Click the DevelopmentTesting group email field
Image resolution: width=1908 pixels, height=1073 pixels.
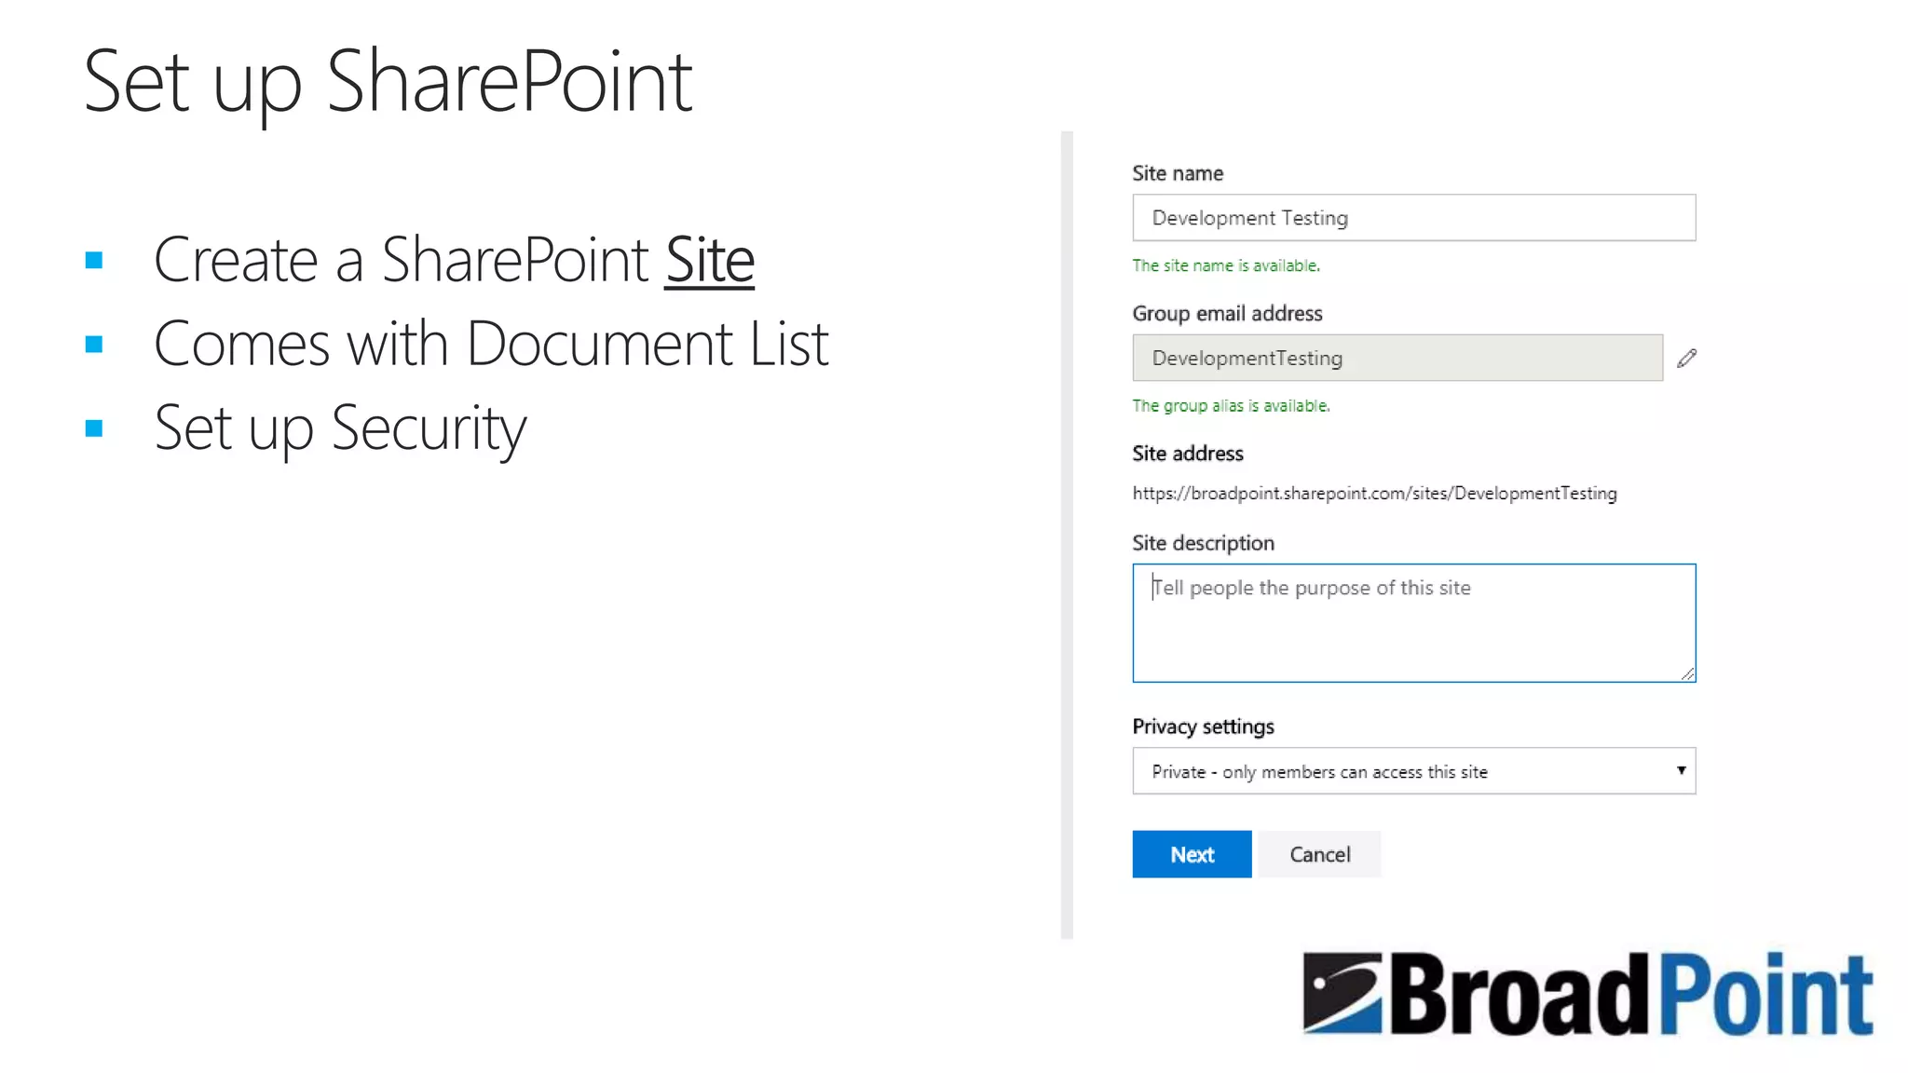point(1397,359)
